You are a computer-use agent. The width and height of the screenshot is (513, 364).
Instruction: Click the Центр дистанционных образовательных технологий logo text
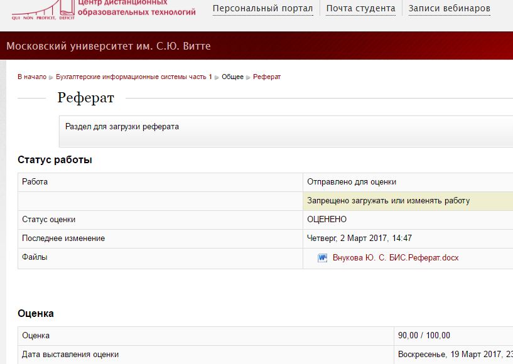[136, 8]
